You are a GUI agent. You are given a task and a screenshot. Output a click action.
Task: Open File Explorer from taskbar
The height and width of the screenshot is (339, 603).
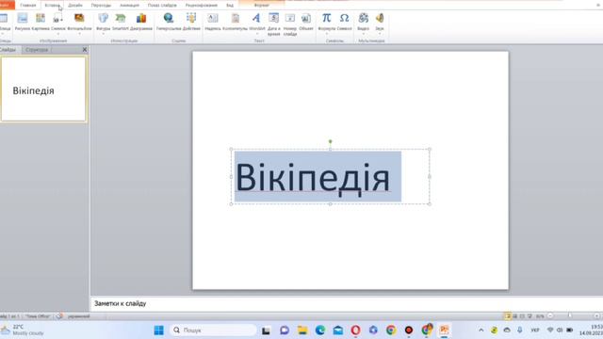coord(302,331)
